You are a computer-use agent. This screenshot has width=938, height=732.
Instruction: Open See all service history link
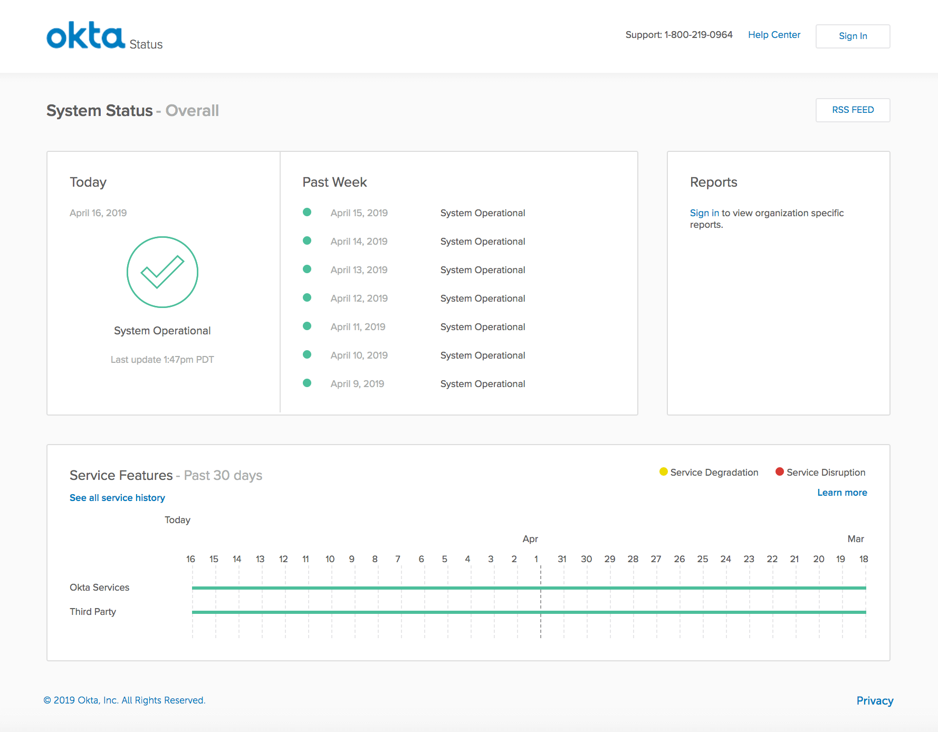click(117, 498)
